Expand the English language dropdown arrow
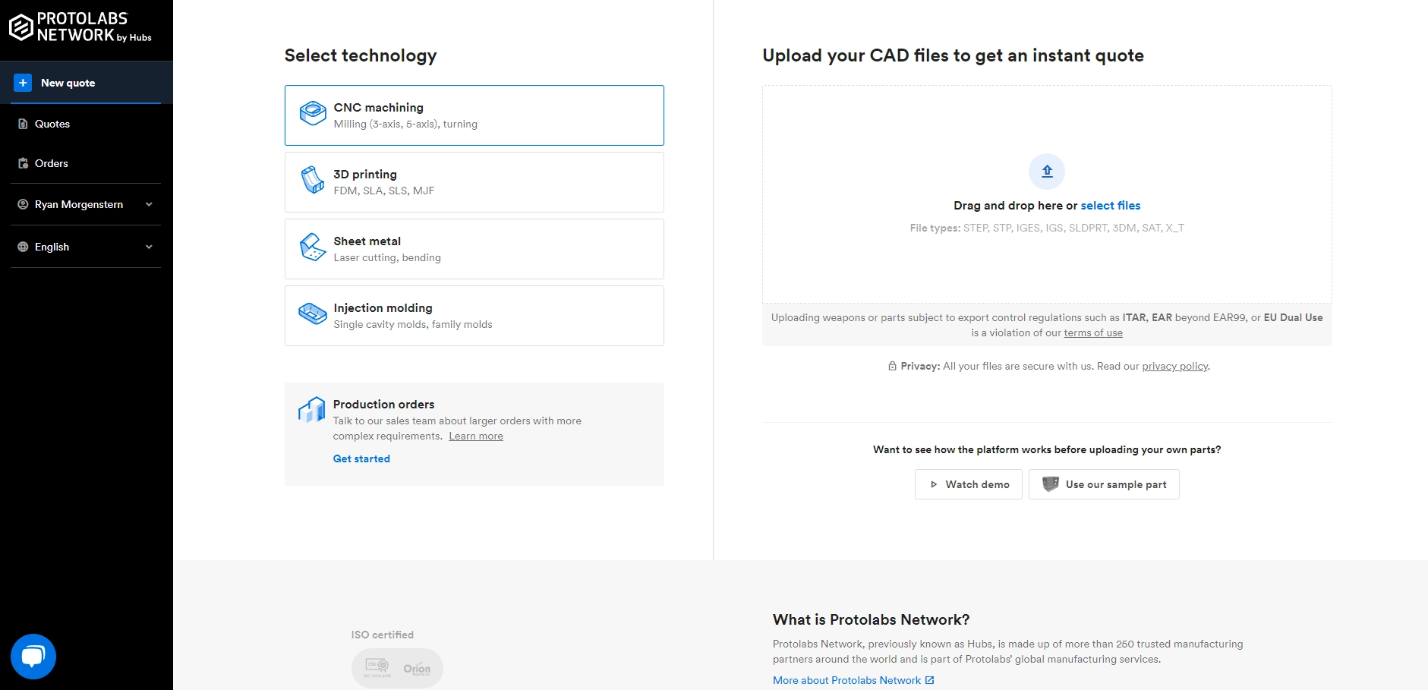This screenshot has height=690, width=1428. [x=149, y=247]
